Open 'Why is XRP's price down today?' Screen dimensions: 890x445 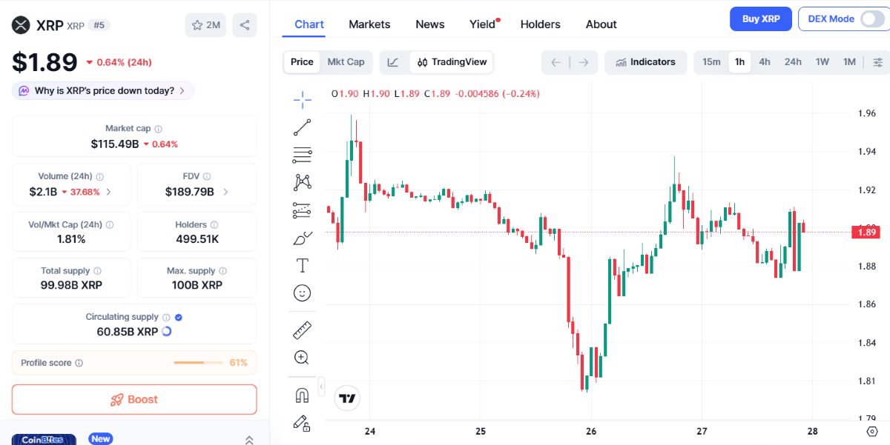102,90
